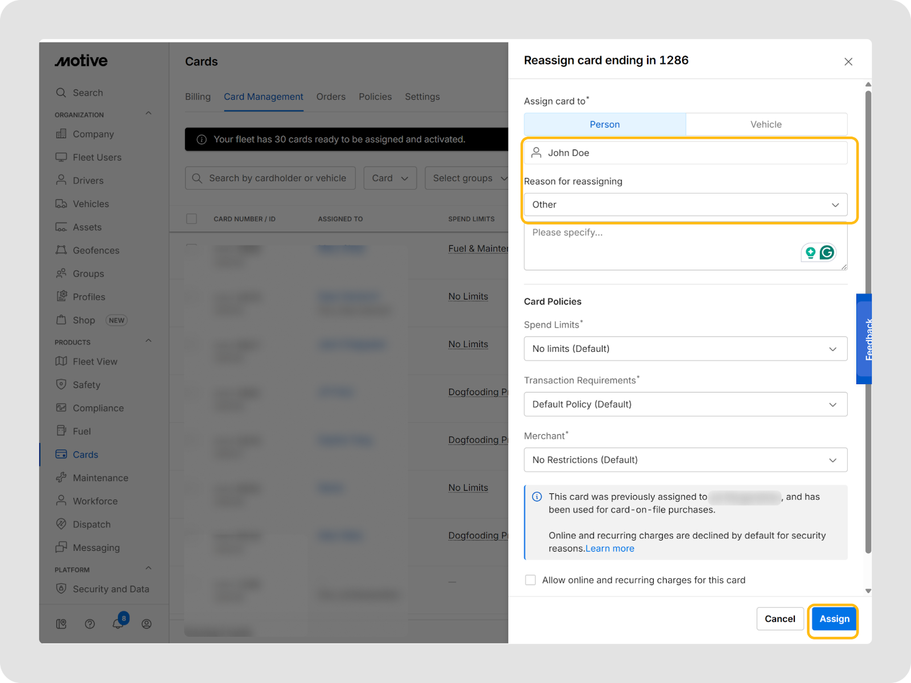Click the Grammarly icon in the text area

(827, 252)
